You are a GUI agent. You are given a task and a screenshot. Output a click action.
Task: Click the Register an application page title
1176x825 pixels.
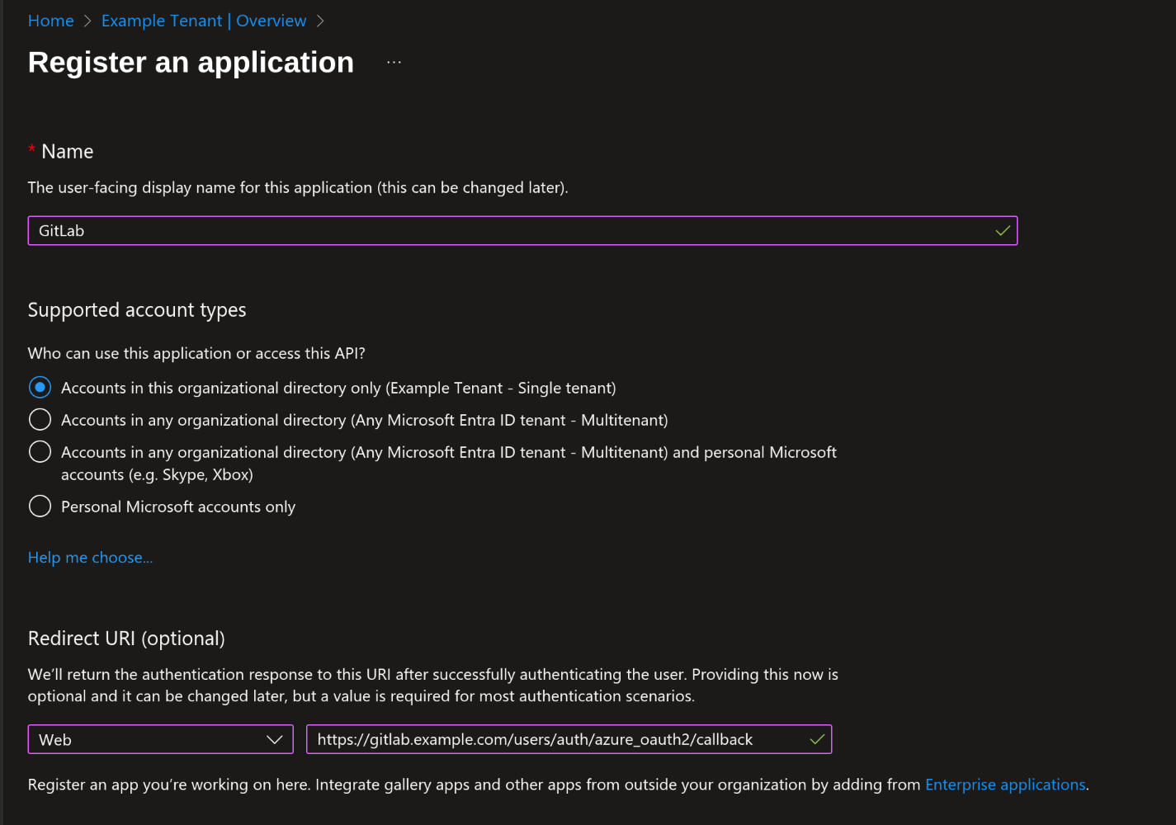click(x=191, y=63)
